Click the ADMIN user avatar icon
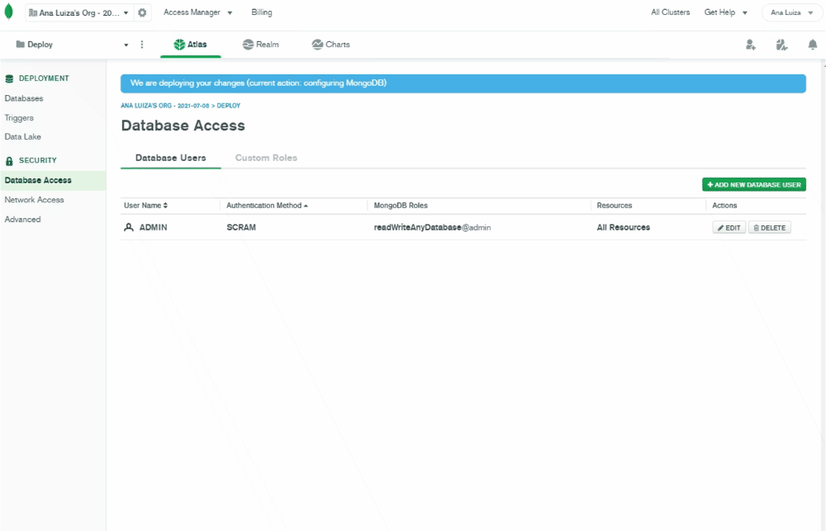This screenshot has width=826, height=531. coord(129,228)
